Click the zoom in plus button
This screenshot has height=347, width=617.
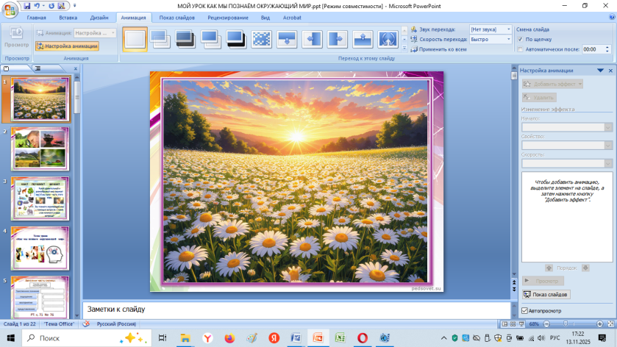[601, 324]
